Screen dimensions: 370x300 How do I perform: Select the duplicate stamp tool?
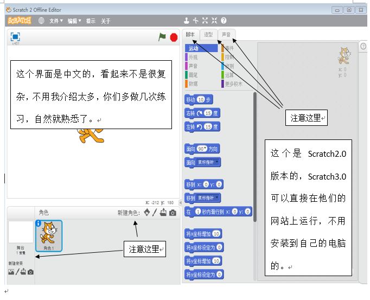(187, 21)
